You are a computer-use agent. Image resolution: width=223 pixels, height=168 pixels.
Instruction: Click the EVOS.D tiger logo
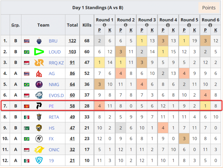[x=39, y=95]
